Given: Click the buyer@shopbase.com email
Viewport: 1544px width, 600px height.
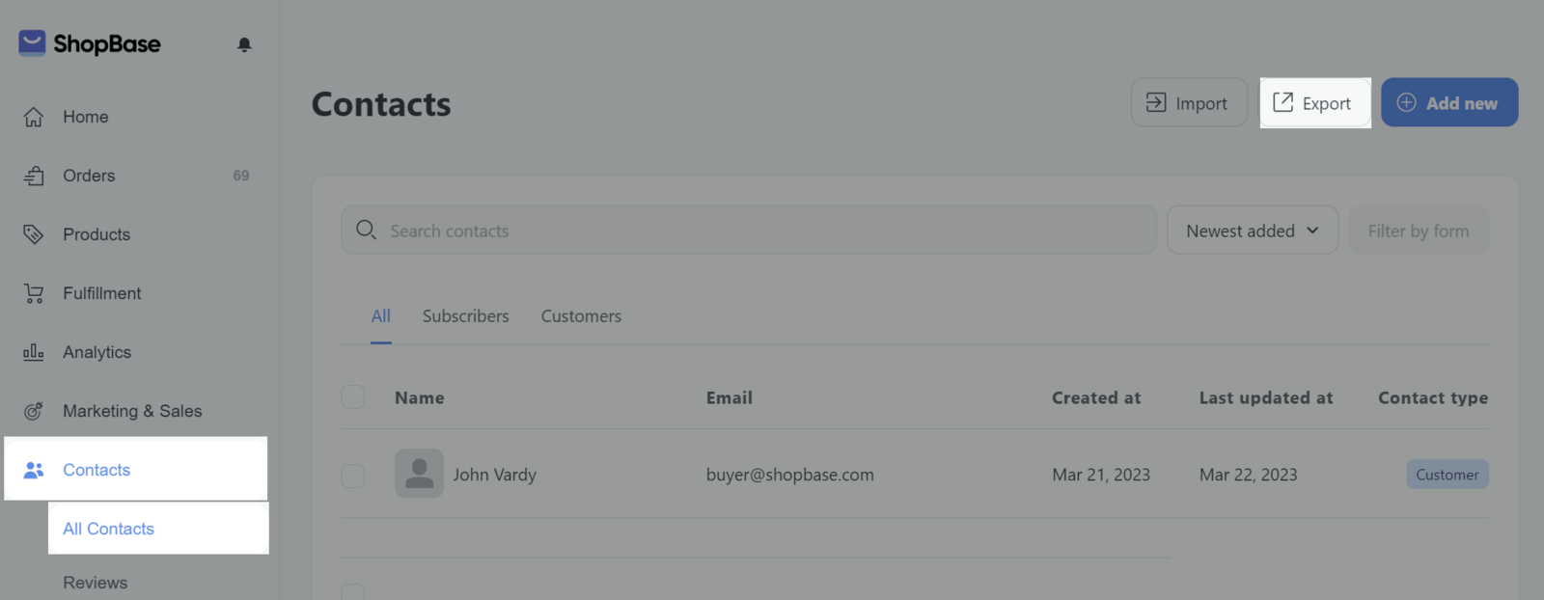Looking at the screenshot, I should pyautogui.click(x=790, y=475).
